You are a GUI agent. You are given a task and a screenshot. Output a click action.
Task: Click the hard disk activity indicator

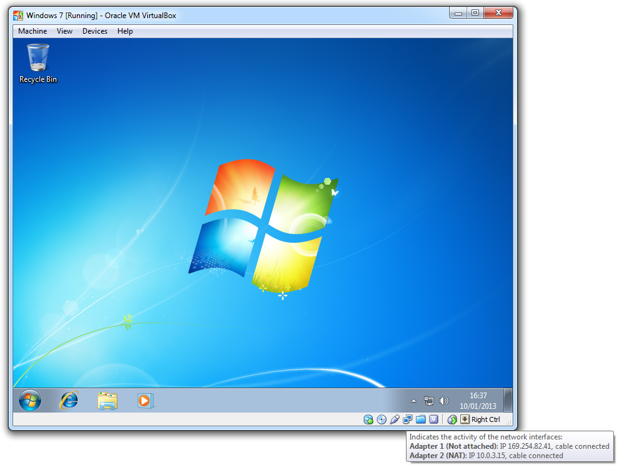point(368,419)
